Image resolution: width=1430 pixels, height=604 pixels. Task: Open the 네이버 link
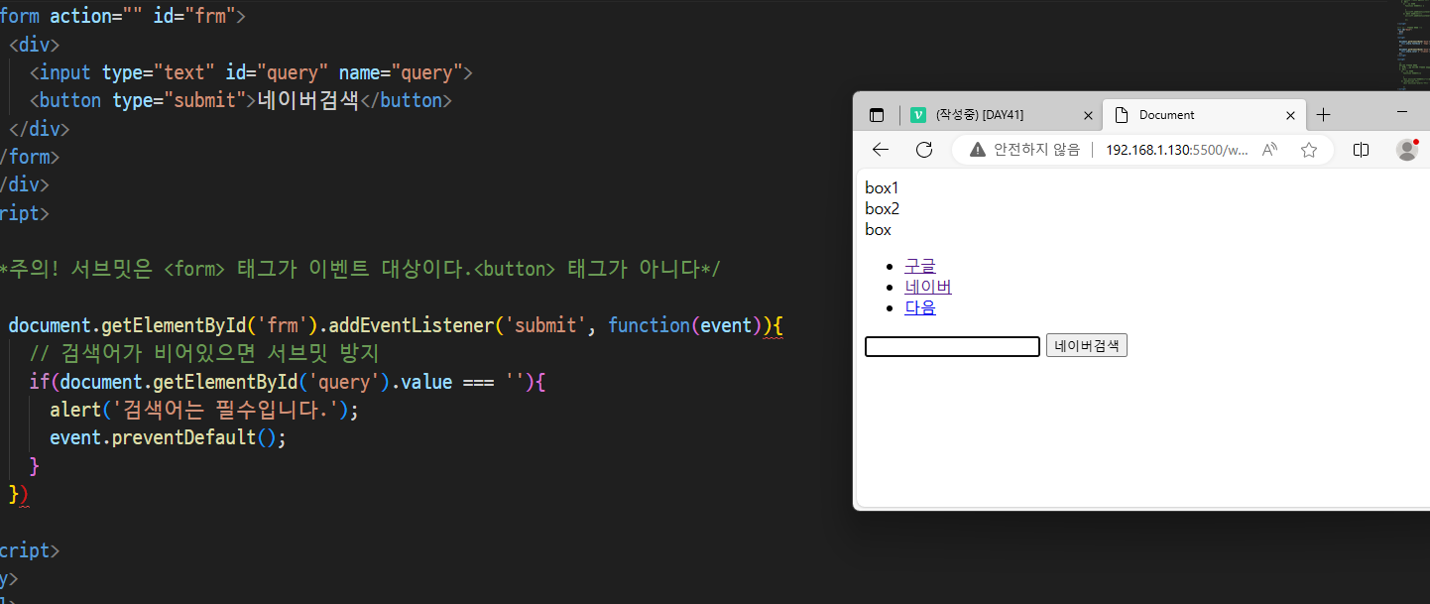tap(928, 287)
